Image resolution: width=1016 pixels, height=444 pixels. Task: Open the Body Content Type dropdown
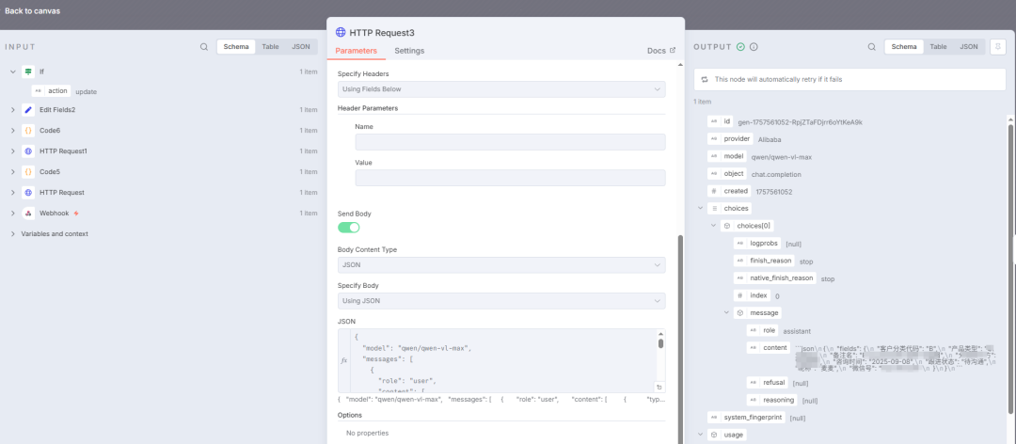[500, 265]
